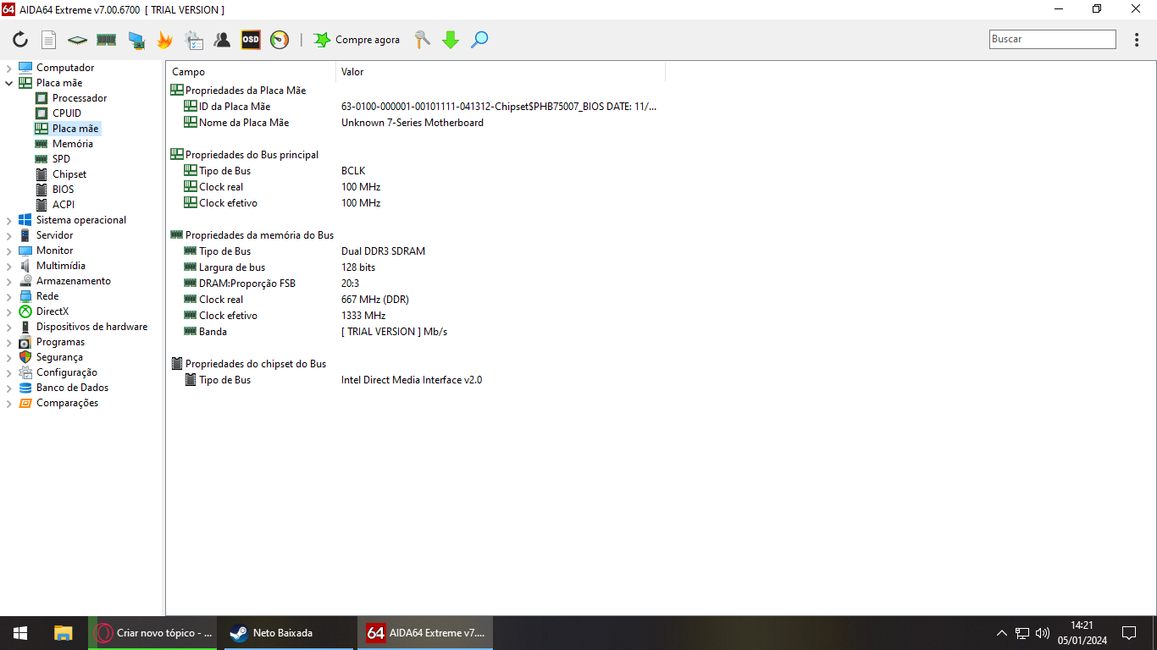Viewport: 1157px width, 650px height.
Task: Click Windows Start button on taskbar
Action: pyautogui.click(x=20, y=633)
